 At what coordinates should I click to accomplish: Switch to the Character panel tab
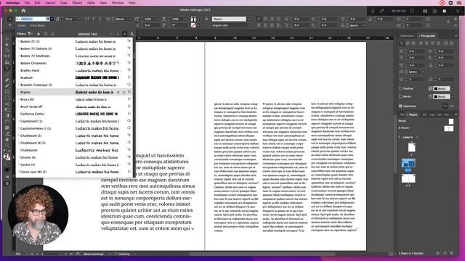pos(407,36)
